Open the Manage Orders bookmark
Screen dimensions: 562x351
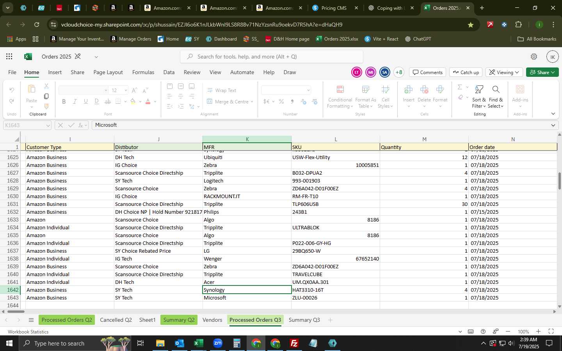pyautogui.click(x=131, y=39)
